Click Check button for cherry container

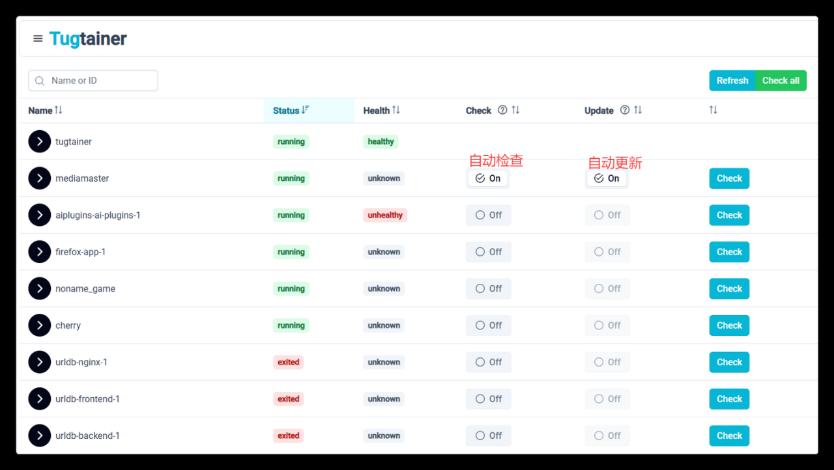[x=729, y=325]
